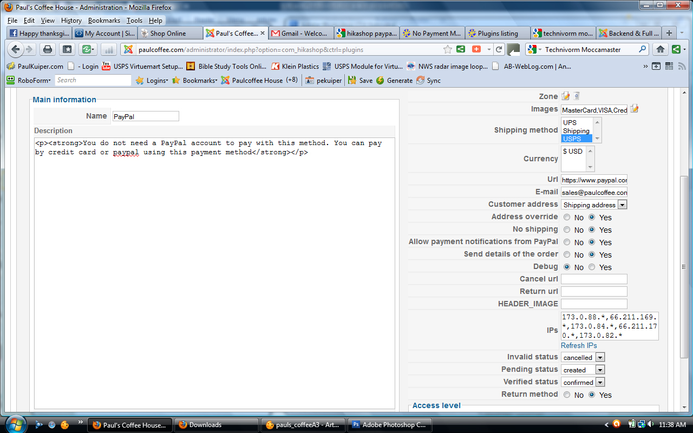Open the Bible Study Tools bookmark
Screen dimensions: 693x433
pos(226,67)
